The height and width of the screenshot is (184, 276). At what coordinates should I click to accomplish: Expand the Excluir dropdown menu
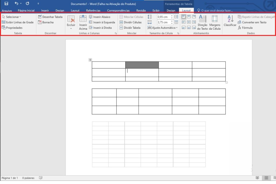pos(71,28)
